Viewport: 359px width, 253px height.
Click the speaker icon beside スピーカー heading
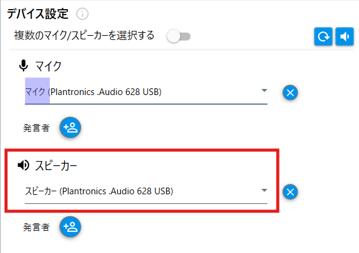click(x=24, y=165)
